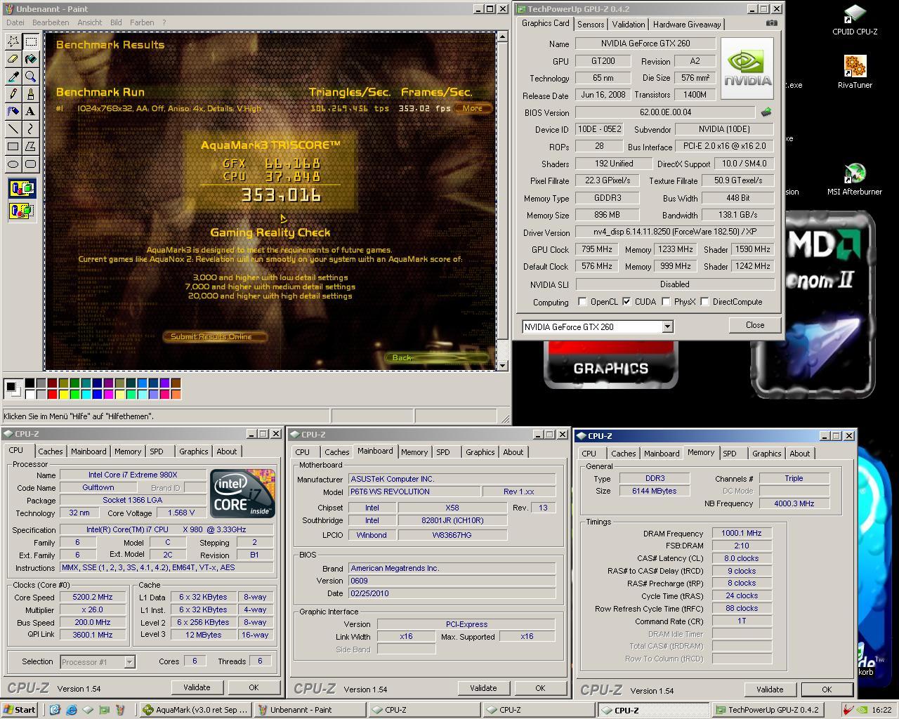Screen dimensions: 899x719
Task: Click the Core Speed 5200.2 MHz value
Action: point(92,597)
